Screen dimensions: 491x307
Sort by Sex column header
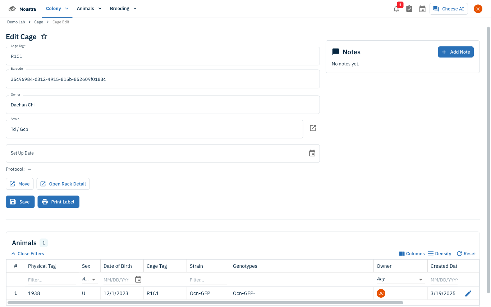coord(89,266)
